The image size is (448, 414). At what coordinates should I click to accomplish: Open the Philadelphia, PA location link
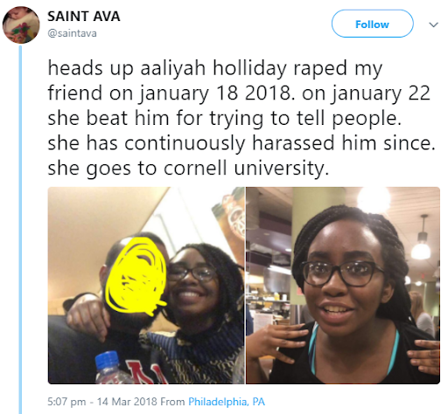tap(227, 402)
